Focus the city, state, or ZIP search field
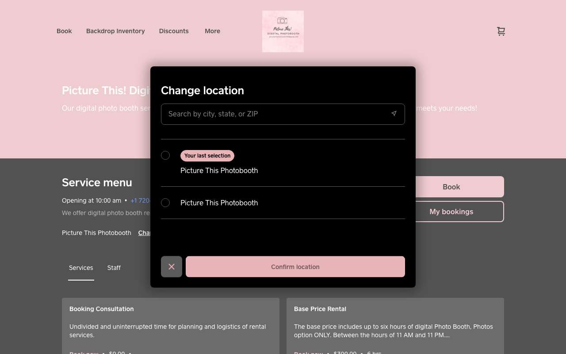566x354 pixels. (283, 114)
